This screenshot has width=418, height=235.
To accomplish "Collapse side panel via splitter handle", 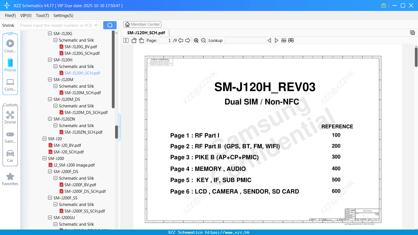I will [x=119, y=127].
